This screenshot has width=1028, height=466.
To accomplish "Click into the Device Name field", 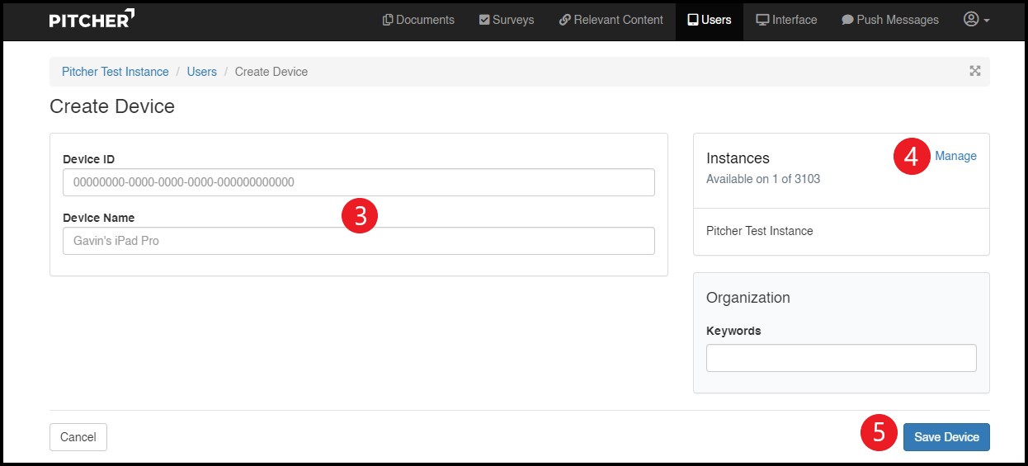I will [x=358, y=241].
